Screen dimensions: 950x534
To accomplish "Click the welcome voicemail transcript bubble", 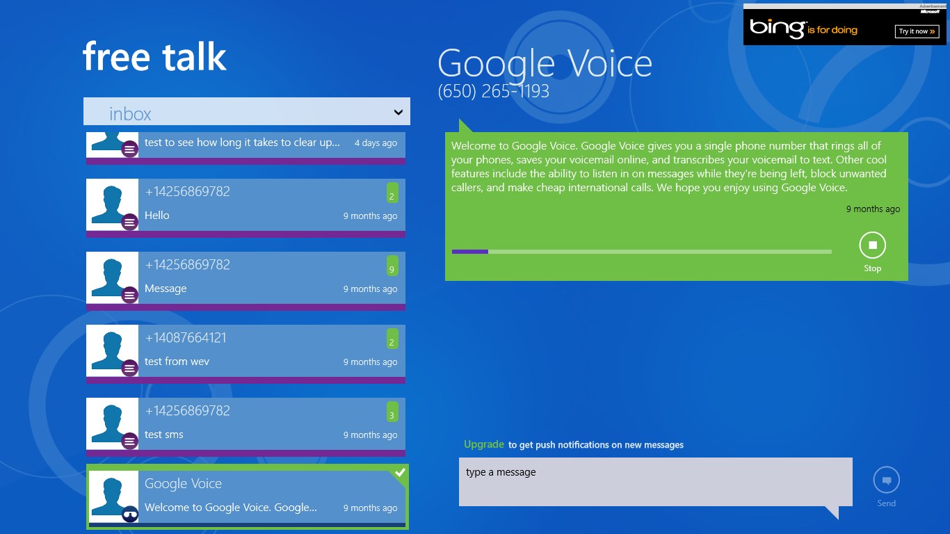I will click(x=677, y=207).
